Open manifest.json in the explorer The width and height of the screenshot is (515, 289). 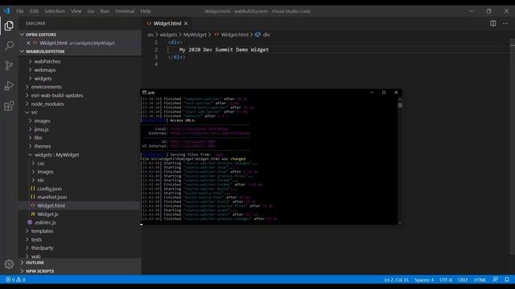tap(51, 197)
